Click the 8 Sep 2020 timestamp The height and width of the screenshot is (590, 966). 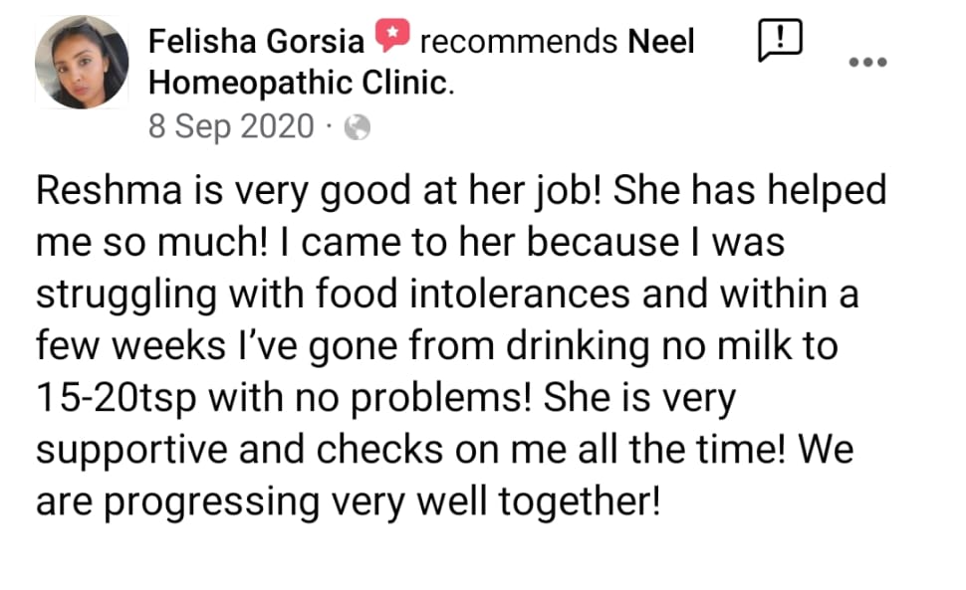(x=231, y=127)
